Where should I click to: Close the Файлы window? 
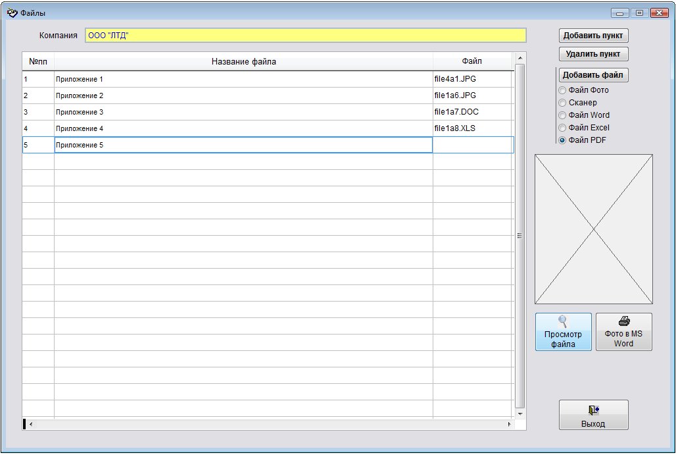(x=659, y=13)
